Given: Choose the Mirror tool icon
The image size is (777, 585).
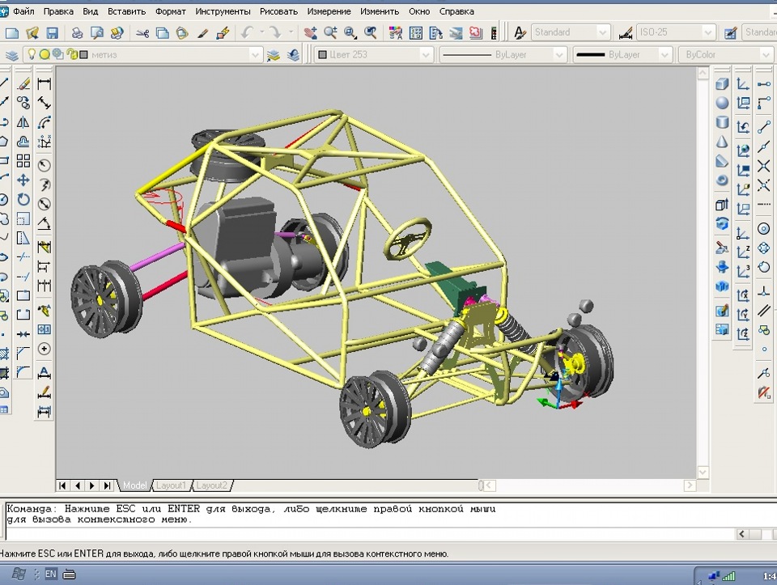Looking at the screenshot, I should click(x=23, y=122).
